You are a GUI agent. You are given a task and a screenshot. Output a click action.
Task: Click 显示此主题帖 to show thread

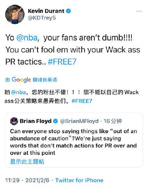[27, 162]
